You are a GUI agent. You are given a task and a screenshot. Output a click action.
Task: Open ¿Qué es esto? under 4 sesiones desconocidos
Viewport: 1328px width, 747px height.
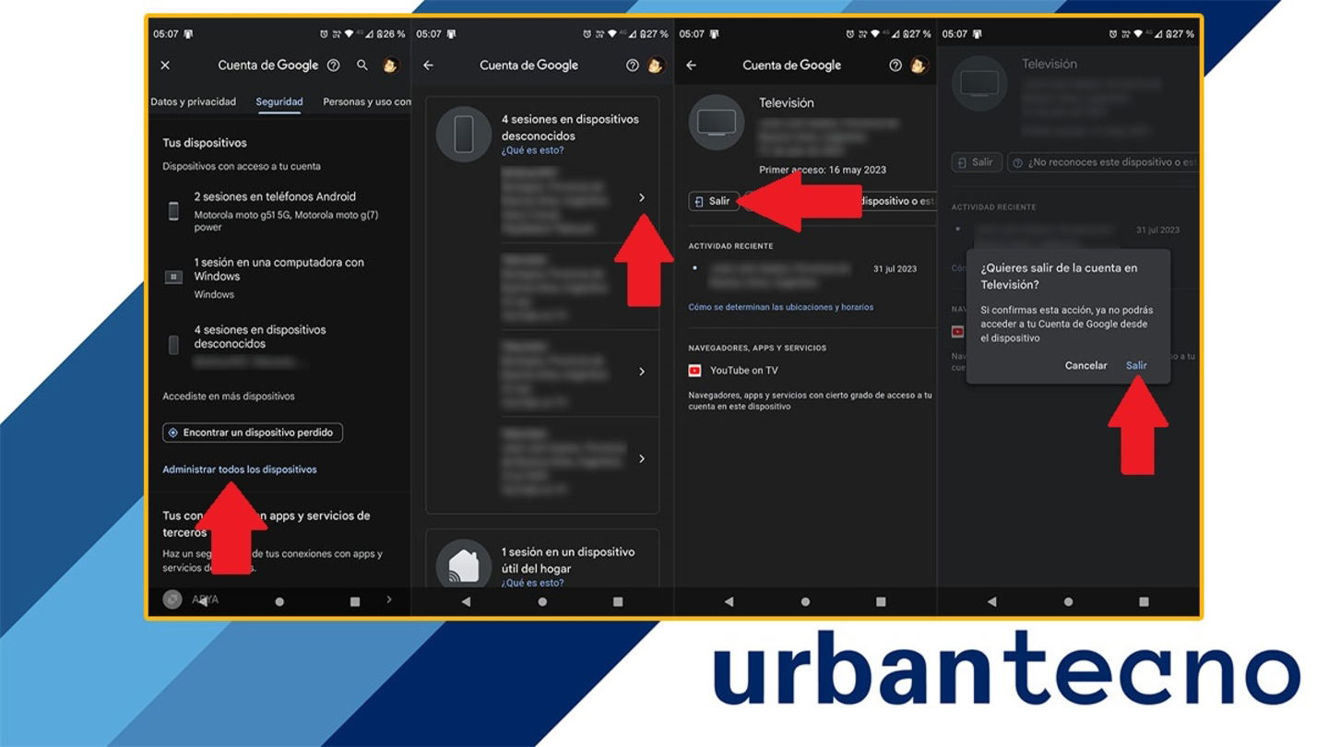click(x=532, y=150)
